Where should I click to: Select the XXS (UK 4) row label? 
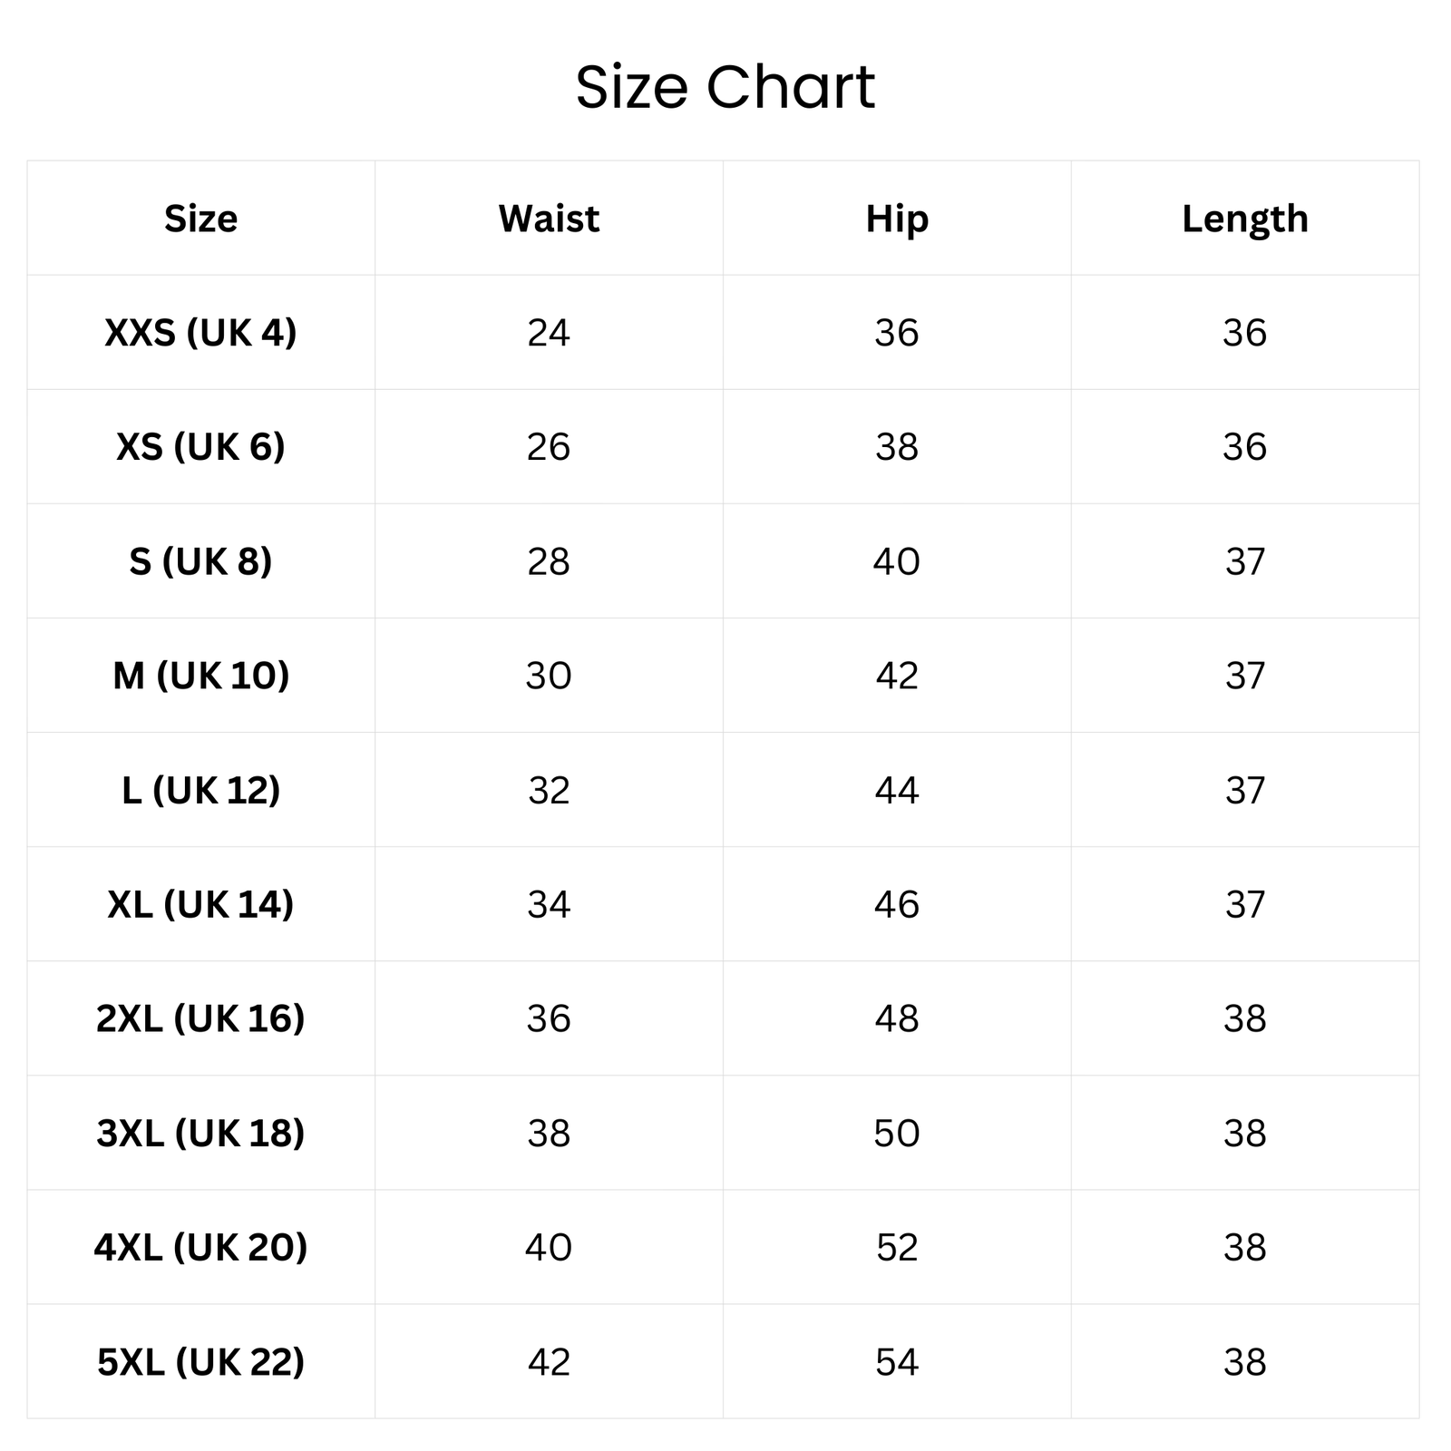tap(200, 333)
